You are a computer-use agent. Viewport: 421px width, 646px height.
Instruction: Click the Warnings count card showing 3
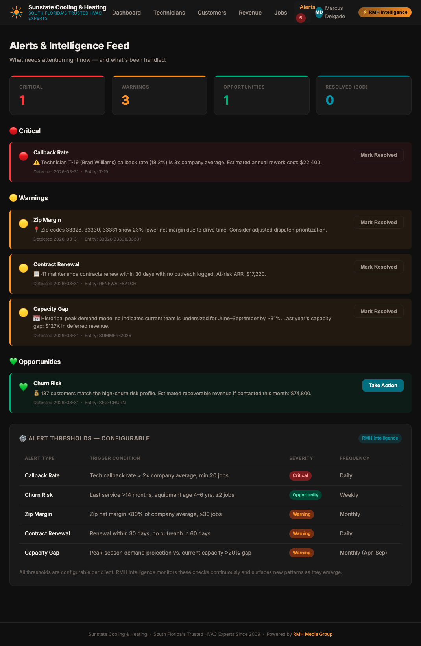click(x=159, y=95)
